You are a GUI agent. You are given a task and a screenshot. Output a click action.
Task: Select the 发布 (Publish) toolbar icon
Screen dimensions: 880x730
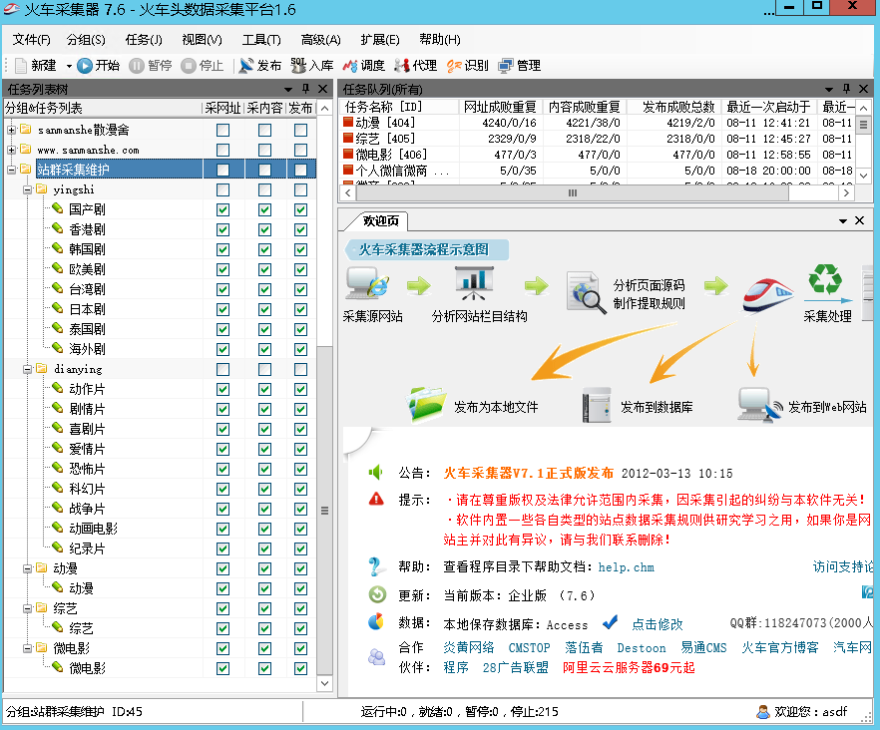(x=258, y=68)
